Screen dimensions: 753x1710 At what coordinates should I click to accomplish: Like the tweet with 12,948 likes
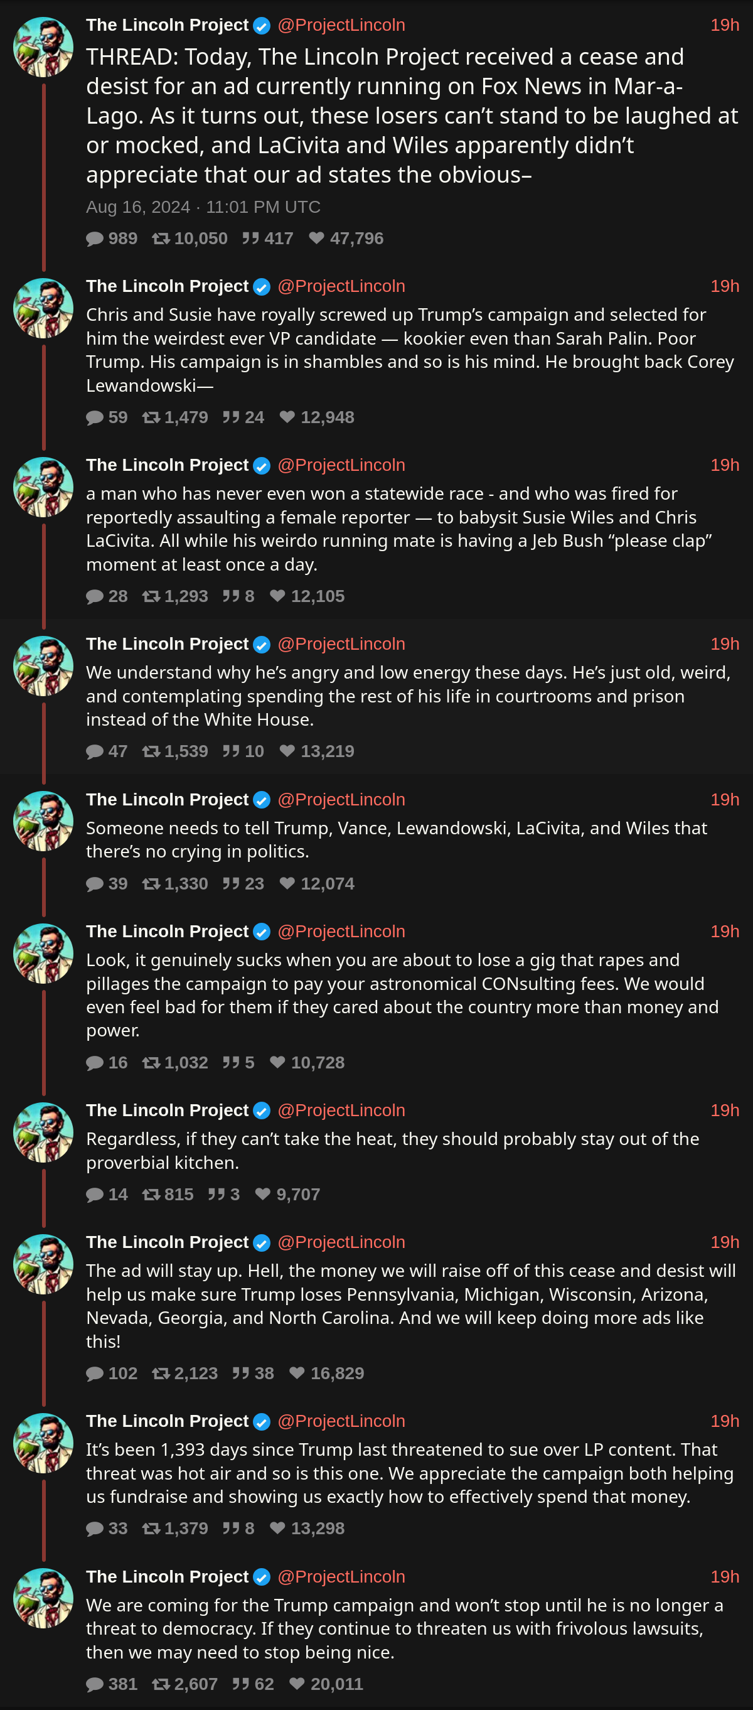coord(287,417)
